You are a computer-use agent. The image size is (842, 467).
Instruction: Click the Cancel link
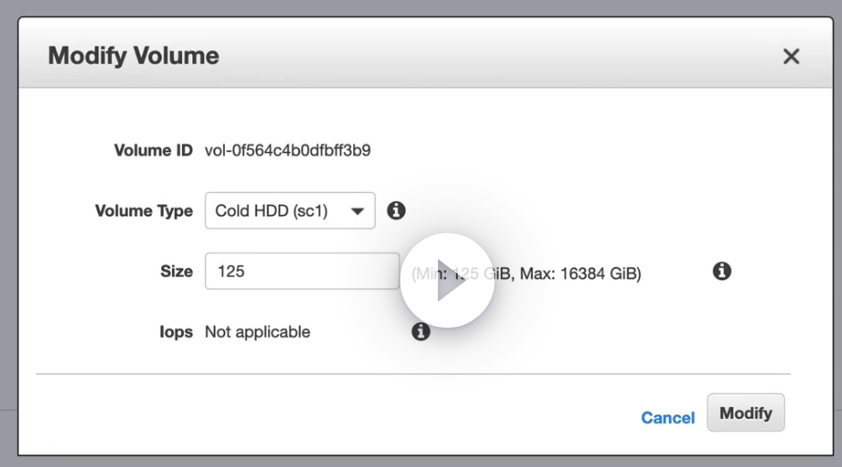[x=667, y=418]
